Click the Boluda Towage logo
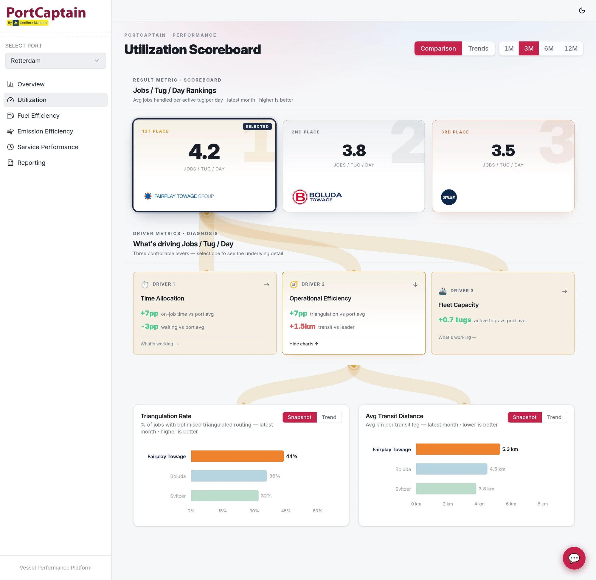This screenshot has height=580, width=596. coord(317,197)
